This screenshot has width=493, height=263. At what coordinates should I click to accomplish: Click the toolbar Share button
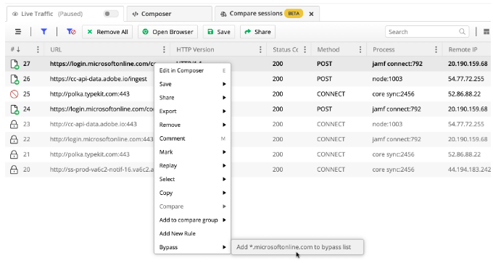(x=257, y=32)
